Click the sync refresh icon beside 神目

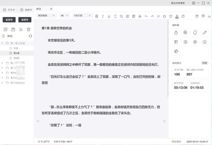[x=30, y=36]
